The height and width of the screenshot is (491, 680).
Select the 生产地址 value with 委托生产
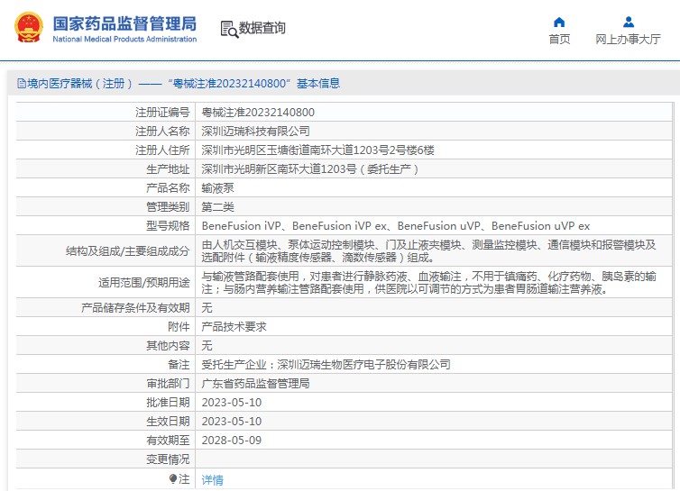[x=310, y=169]
